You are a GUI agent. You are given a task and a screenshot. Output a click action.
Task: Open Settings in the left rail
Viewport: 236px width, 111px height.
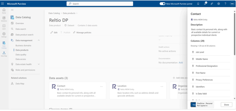[4, 35]
